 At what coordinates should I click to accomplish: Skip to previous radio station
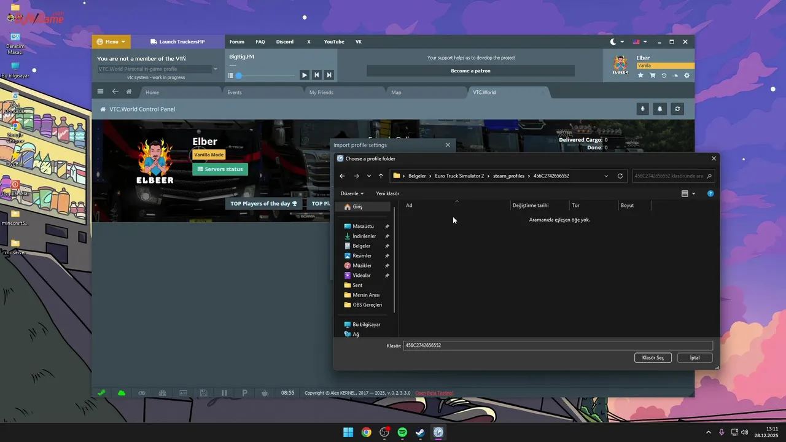point(317,75)
